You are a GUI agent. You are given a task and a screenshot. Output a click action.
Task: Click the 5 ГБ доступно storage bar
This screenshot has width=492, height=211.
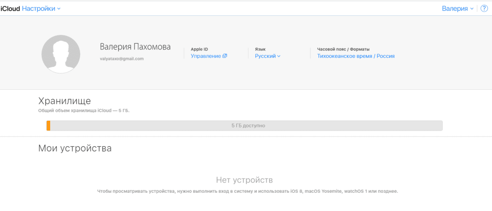coord(245,126)
